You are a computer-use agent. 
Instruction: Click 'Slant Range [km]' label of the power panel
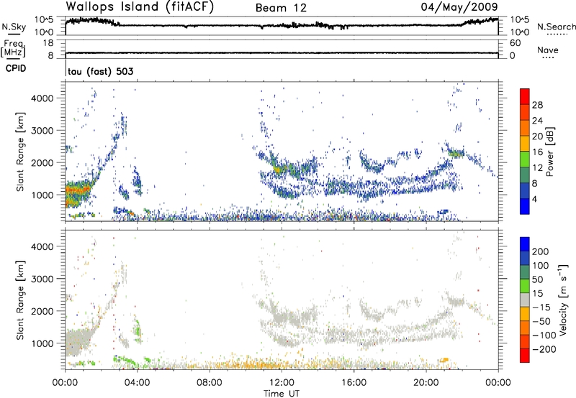click(20, 152)
